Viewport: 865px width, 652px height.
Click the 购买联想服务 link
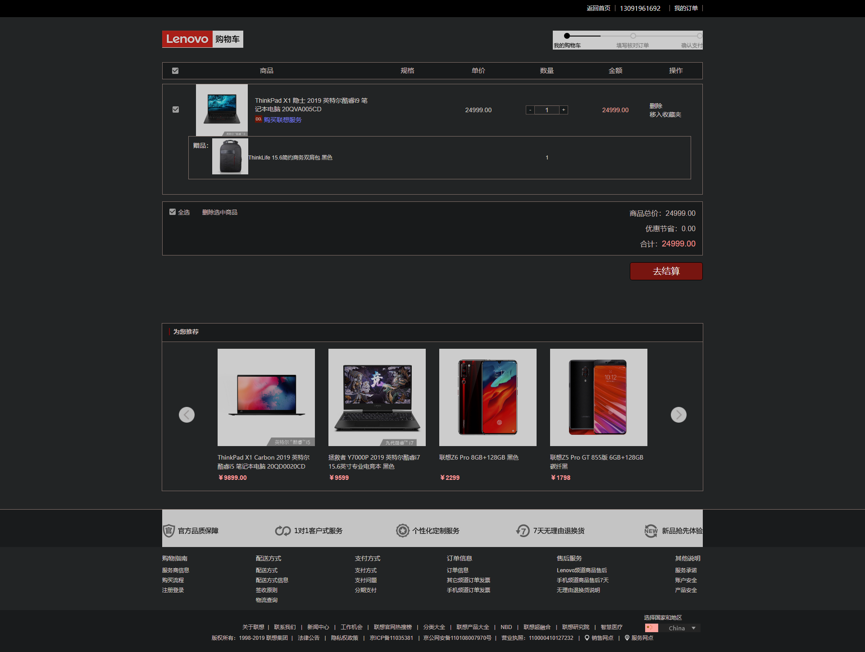click(x=282, y=120)
